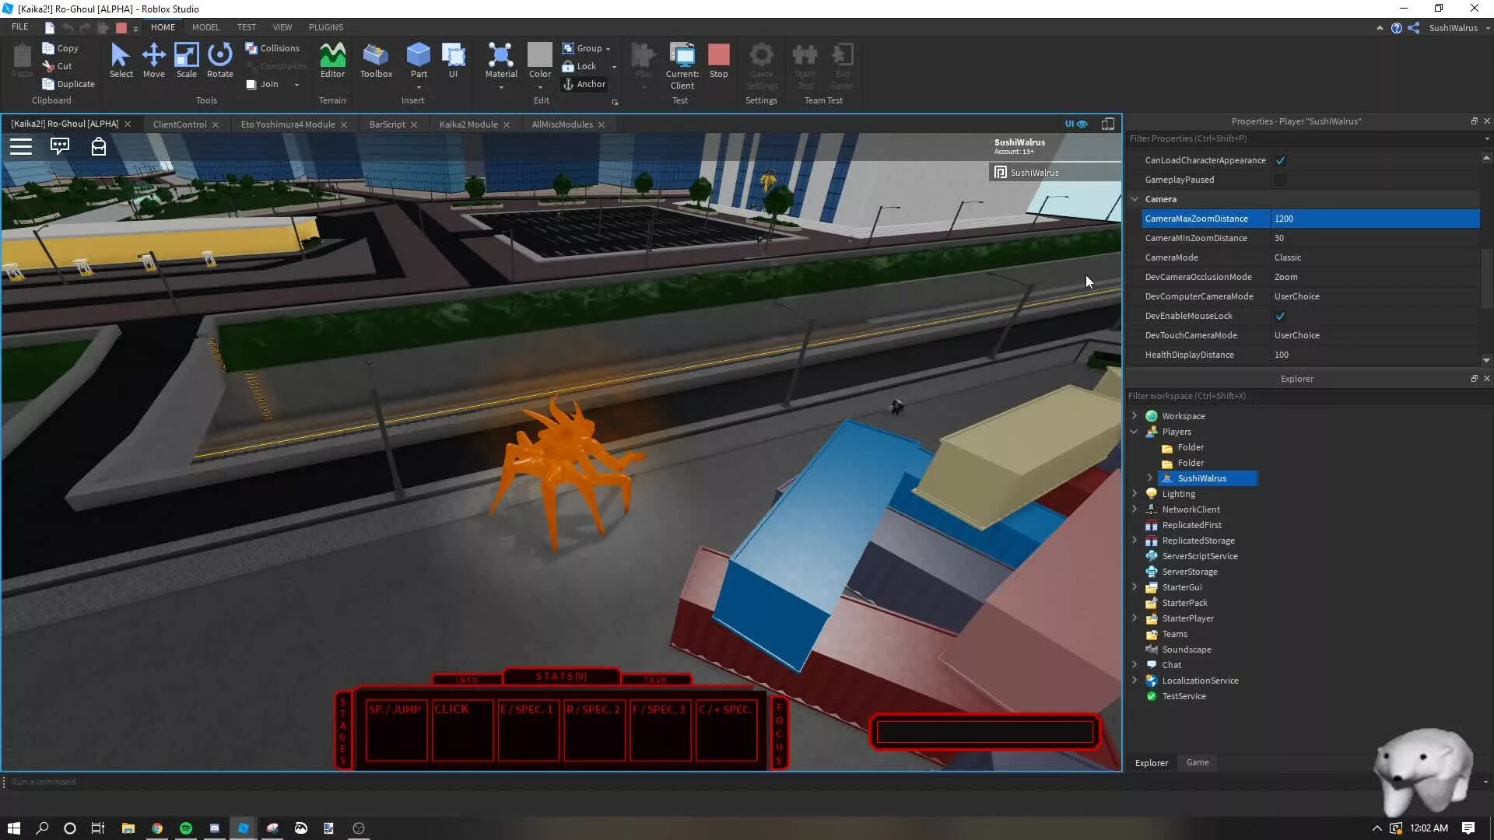Screen dimensions: 1494x840
Task: Disable the DevEnableMouseLock checkbox
Action: pyautogui.click(x=1280, y=316)
